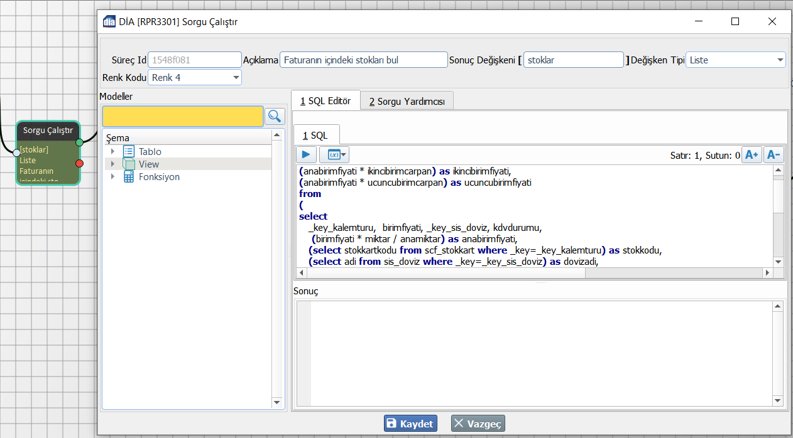Click the node's left input port

pyautogui.click(x=17, y=152)
